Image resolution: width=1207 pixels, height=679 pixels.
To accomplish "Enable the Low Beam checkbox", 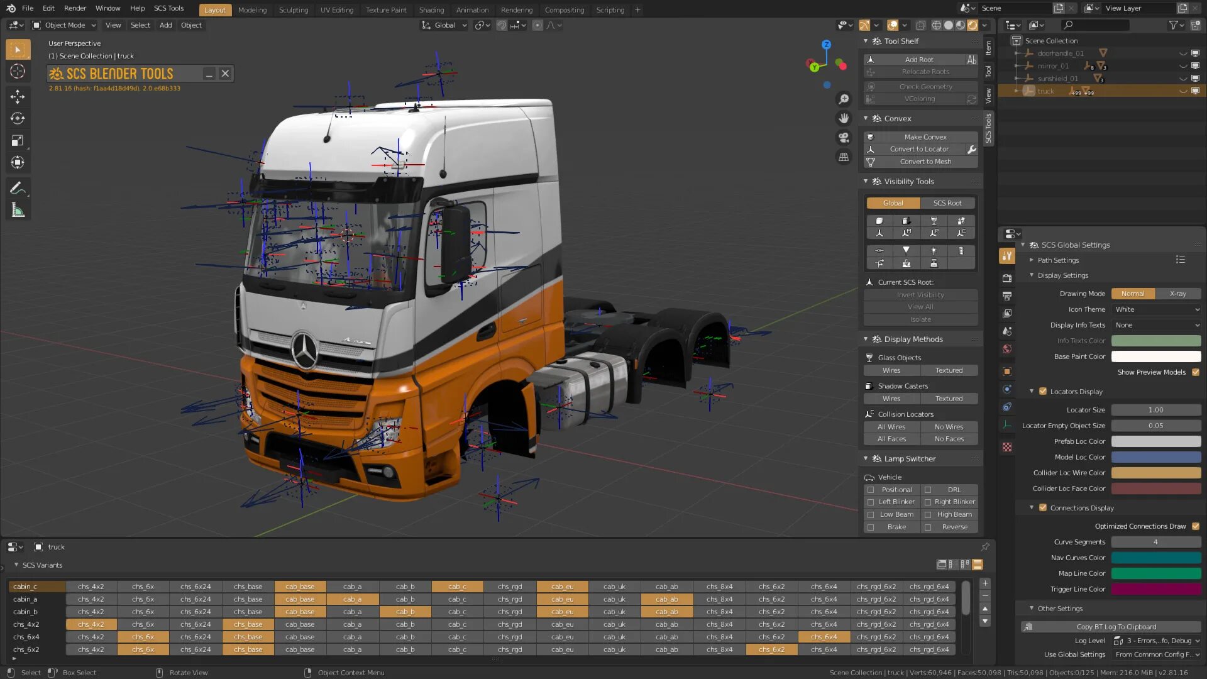I will [x=871, y=514].
